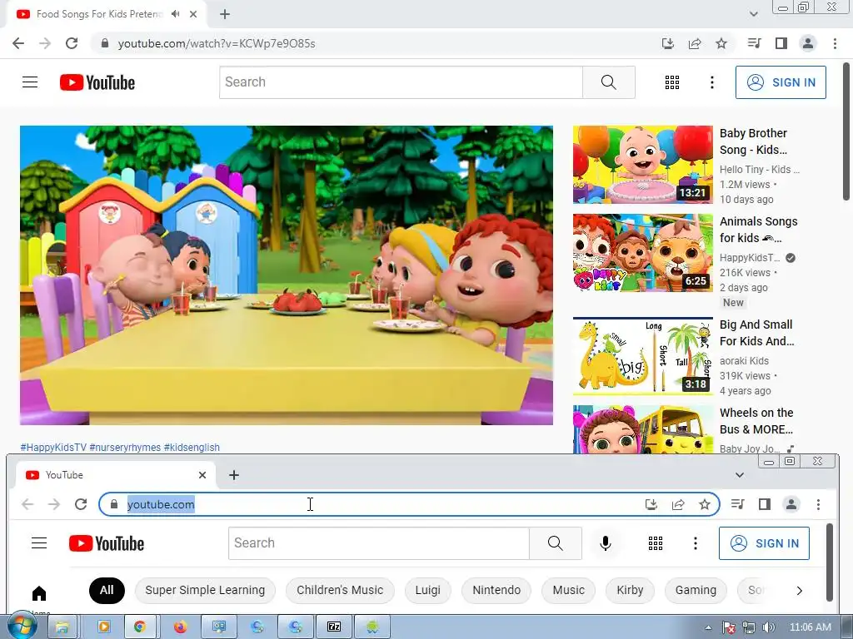
Task: Show more category chips with right arrow
Action: point(799,591)
